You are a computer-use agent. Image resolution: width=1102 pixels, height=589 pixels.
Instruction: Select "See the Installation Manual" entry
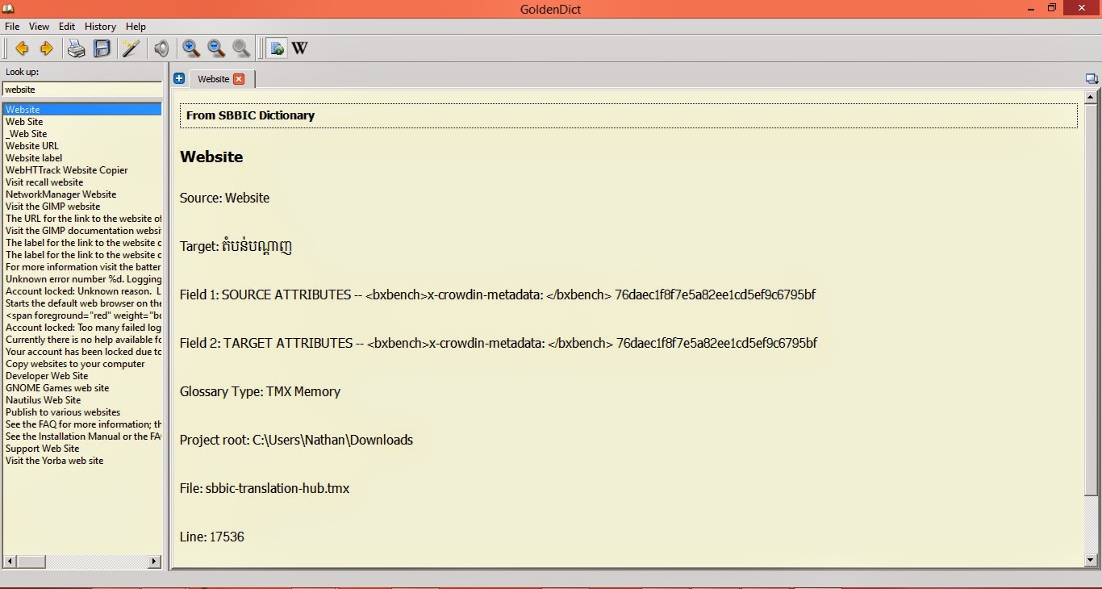point(82,437)
